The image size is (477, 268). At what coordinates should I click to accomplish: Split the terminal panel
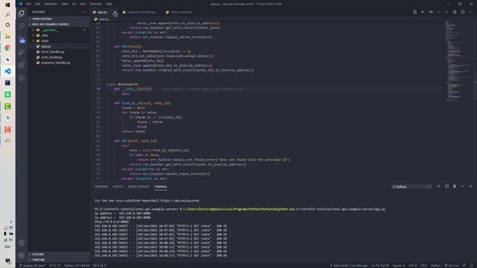[x=446, y=187]
